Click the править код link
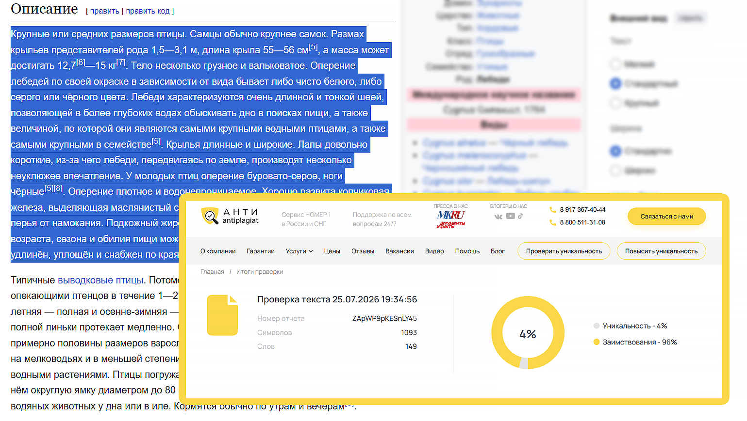The width and height of the screenshot is (747, 421). [x=148, y=11]
